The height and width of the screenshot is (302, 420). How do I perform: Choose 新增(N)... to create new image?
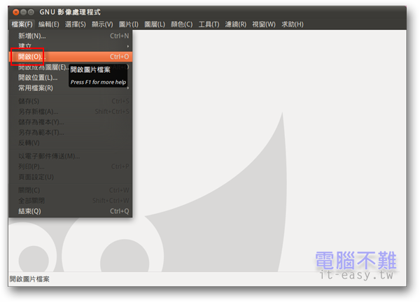pyautogui.click(x=32, y=35)
